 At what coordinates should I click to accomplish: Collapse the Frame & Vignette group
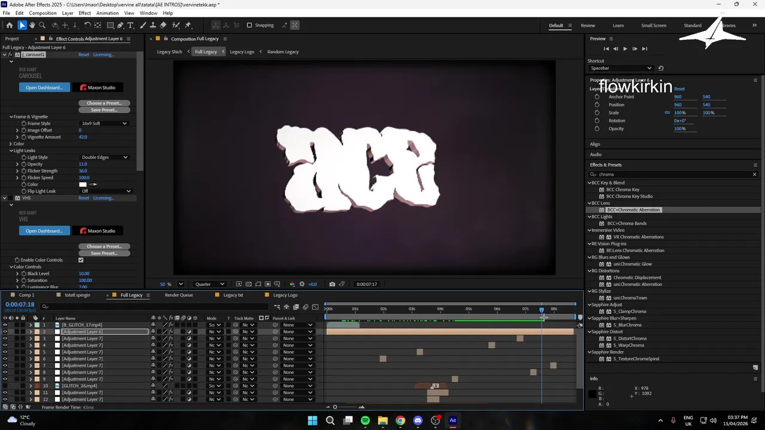point(11,116)
